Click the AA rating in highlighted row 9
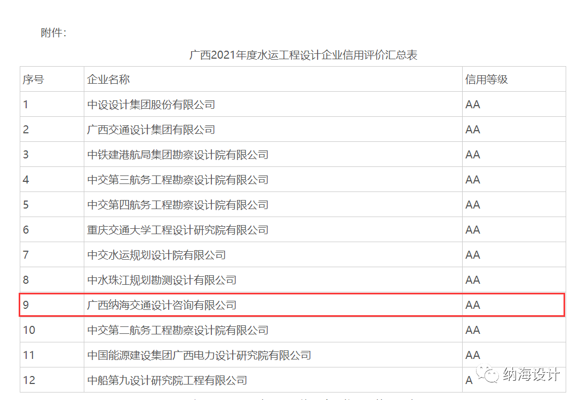 [x=473, y=305]
